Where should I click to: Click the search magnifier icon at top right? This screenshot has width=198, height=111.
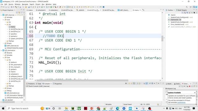point(187,7)
